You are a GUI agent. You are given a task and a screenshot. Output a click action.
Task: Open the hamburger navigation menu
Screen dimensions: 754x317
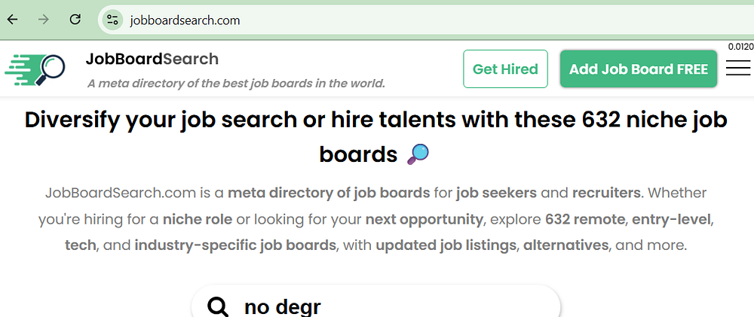click(x=738, y=69)
